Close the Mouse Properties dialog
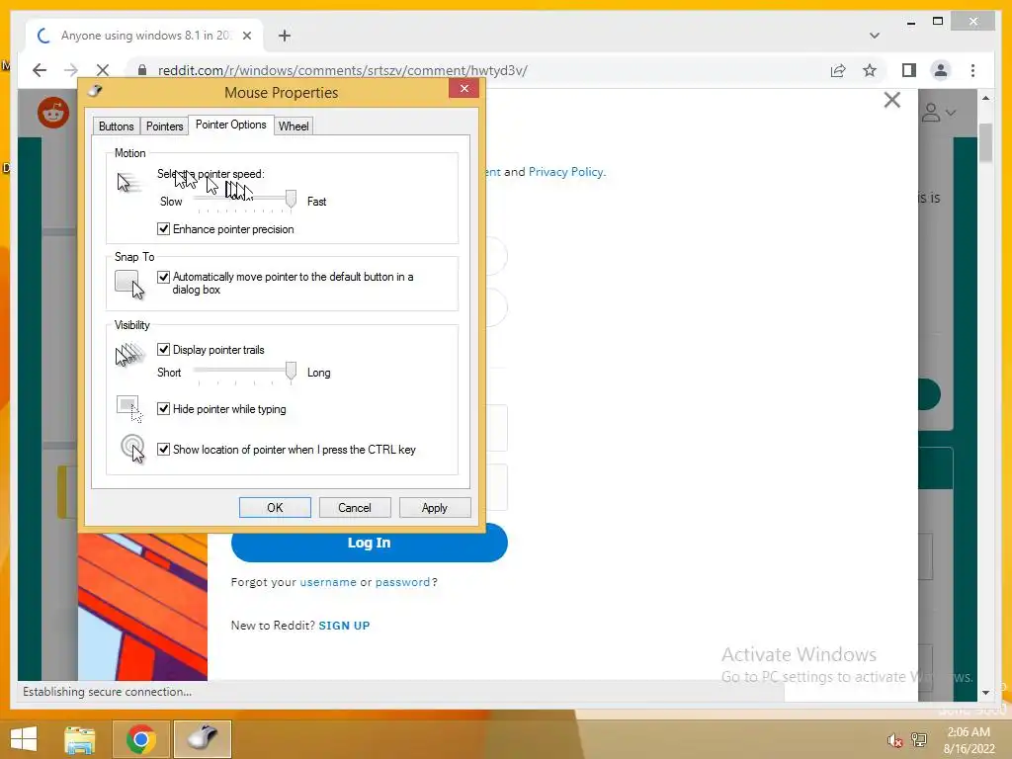This screenshot has width=1012, height=759. 464,89
